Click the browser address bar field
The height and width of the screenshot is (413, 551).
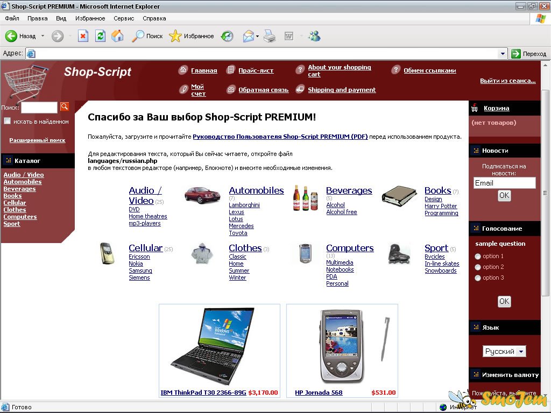click(x=266, y=54)
